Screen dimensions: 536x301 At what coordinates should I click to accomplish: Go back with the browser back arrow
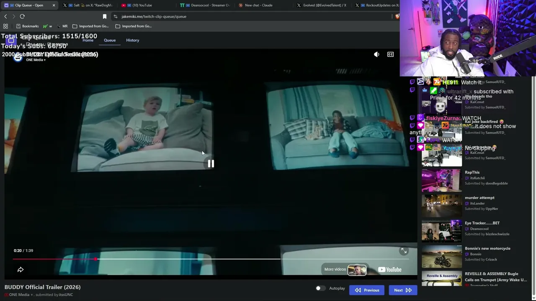point(5,16)
